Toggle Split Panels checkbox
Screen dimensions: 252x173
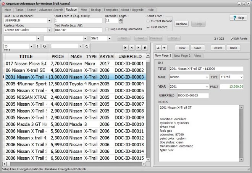point(232,39)
